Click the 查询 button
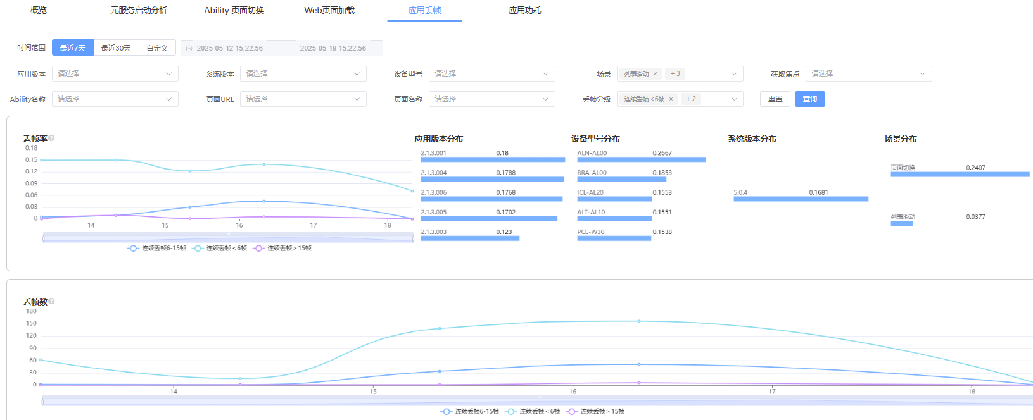The height and width of the screenshot is (420, 1033). (809, 99)
